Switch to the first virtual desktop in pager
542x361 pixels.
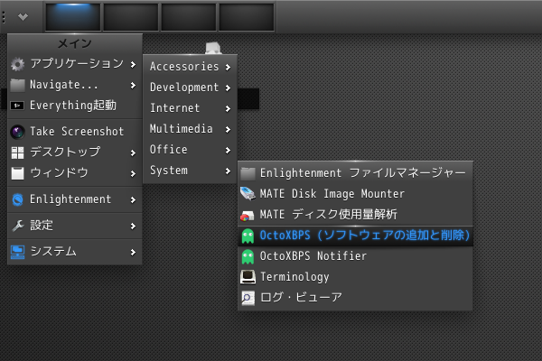coord(73,17)
